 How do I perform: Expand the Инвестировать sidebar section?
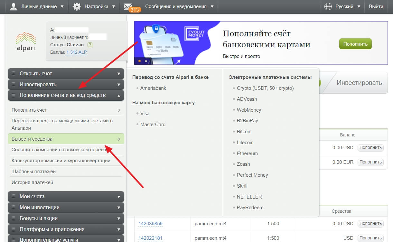point(66,85)
